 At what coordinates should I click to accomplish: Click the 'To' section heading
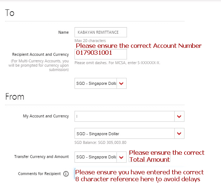[10, 13]
